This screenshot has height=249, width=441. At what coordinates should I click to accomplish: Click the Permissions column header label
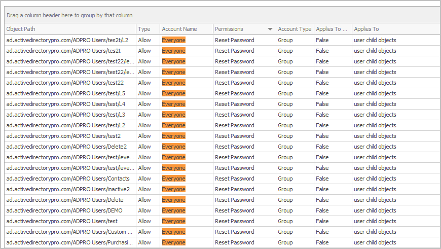pyautogui.click(x=229, y=29)
